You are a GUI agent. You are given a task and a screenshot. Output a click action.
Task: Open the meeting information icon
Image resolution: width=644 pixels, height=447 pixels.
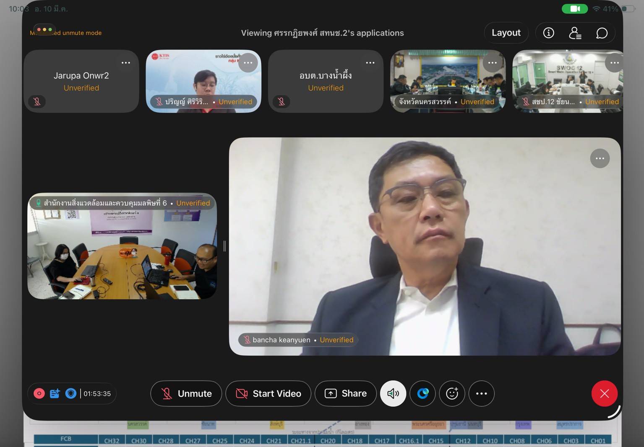(x=548, y=33)
